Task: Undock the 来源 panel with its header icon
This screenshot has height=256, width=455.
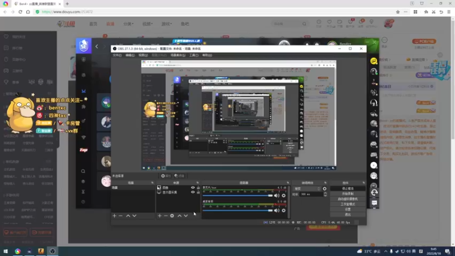Action: point(197,183)
